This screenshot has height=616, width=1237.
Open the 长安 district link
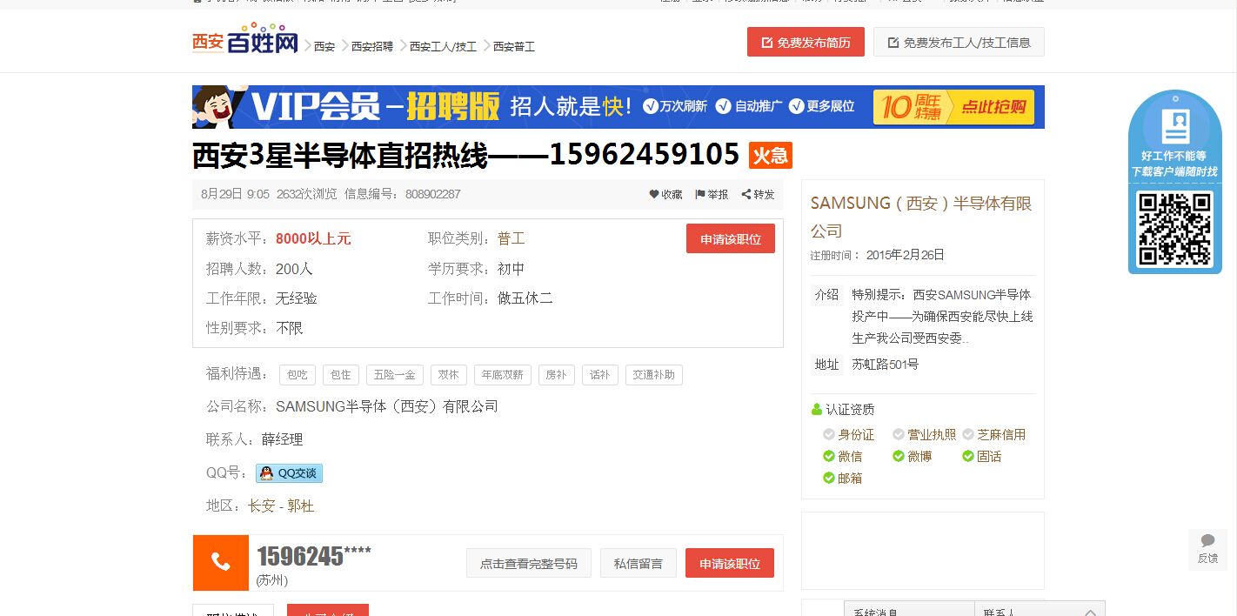click(x=262, y=506)
